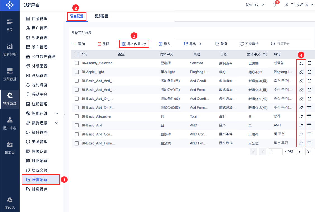Check the BI-Basic_Add_Or_F... row checkbox
Viewport: 315px width, 212px height.
tap(77, 108)
